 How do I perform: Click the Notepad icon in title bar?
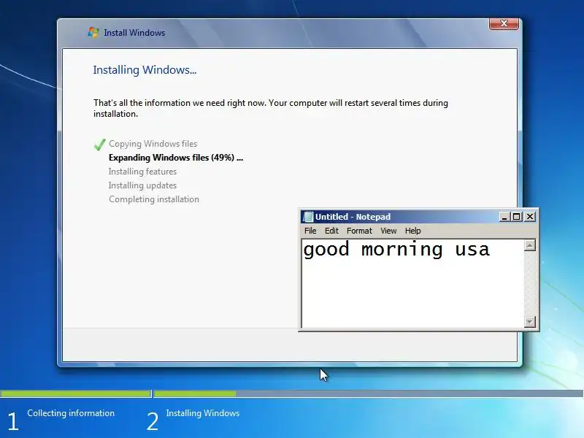click(x=308, y=216)
